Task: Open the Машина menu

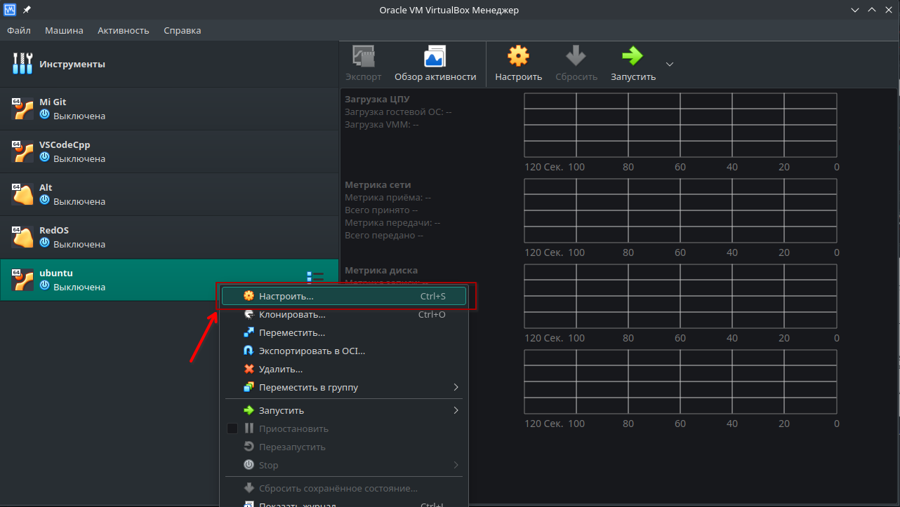Action: [64, 30]
